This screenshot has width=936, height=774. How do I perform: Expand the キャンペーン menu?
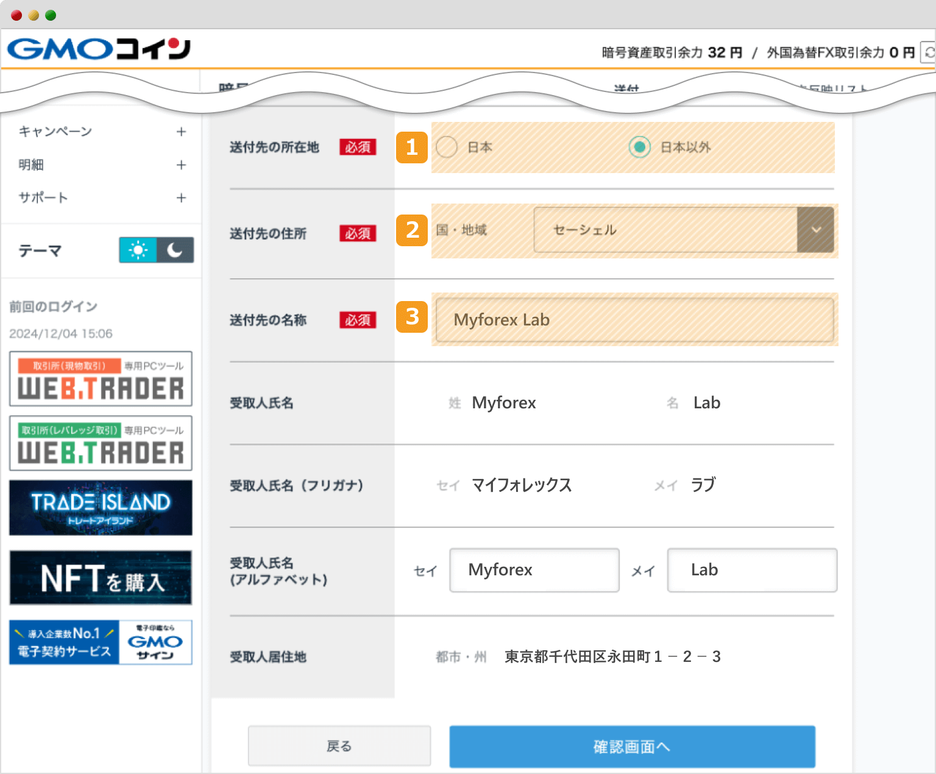181,132
